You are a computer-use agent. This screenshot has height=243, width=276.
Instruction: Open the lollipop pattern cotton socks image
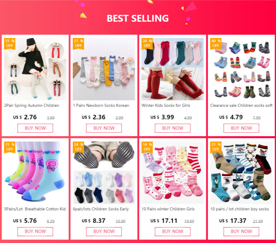pos(35,173)
